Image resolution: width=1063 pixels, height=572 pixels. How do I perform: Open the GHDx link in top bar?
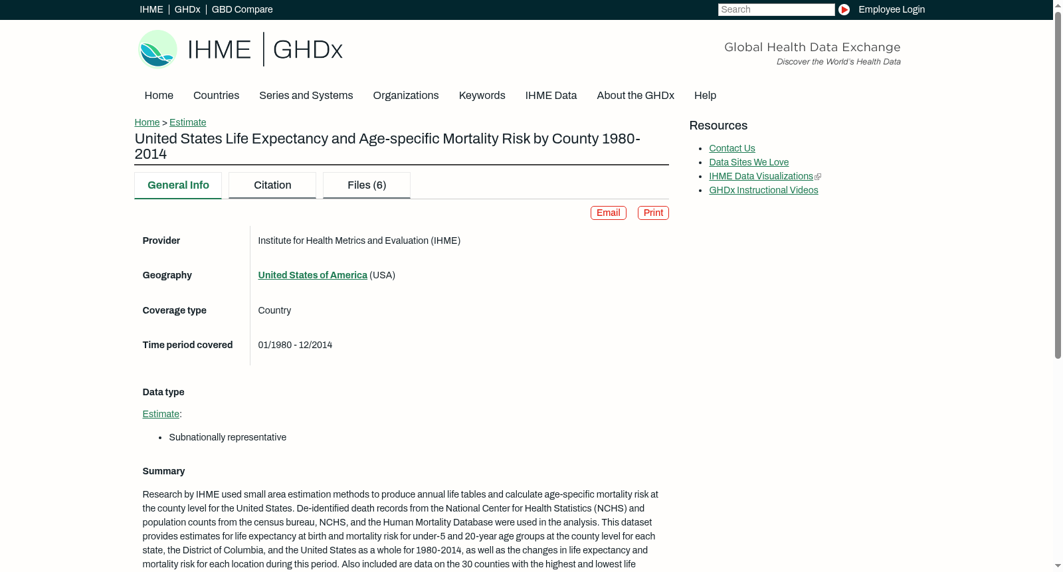click(x=187, y=9)
